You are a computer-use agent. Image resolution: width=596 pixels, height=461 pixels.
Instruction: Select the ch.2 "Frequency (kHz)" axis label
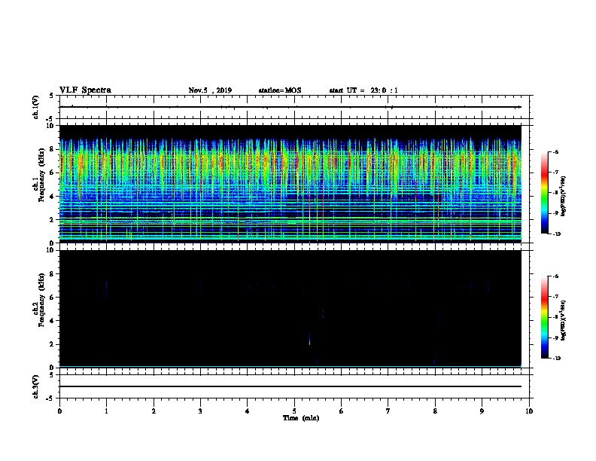41,300
